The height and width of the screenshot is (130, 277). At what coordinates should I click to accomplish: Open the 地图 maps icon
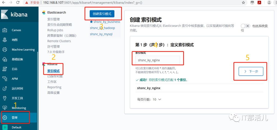pyautogui.click(x=5, y=40)
